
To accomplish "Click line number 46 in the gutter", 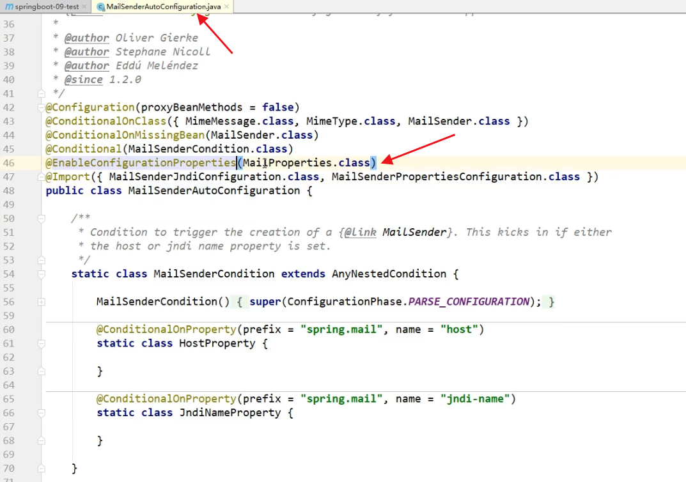I will [9, 163].
